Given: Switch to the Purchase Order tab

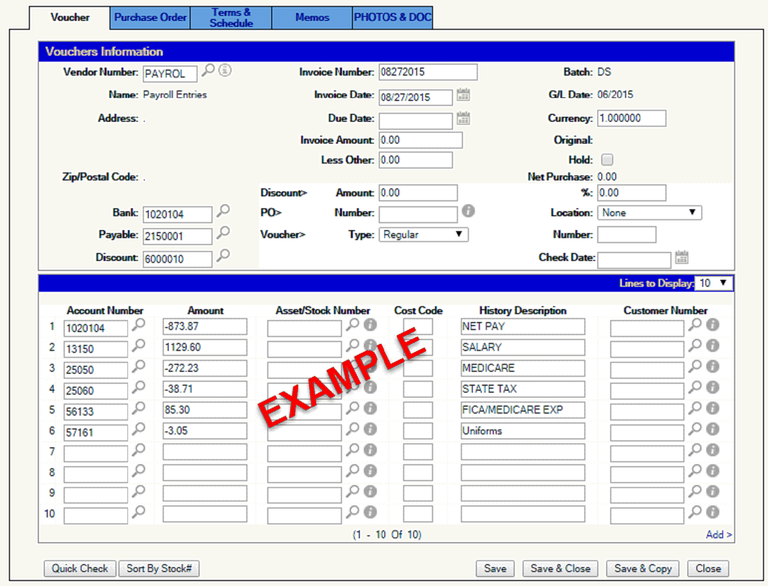Looking at the screenshot, I should (x=150, y=18).
